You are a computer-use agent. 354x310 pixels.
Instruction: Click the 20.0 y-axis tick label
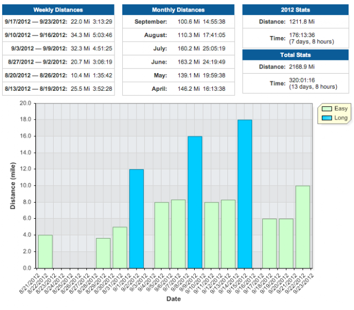(25, 104)
